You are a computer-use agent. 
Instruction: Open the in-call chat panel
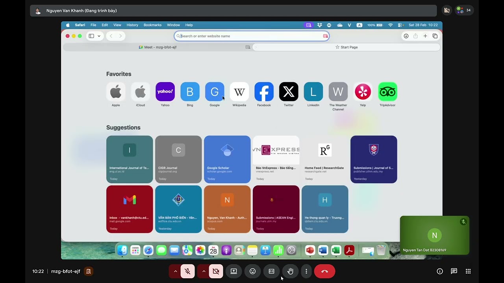pos(454,271)
